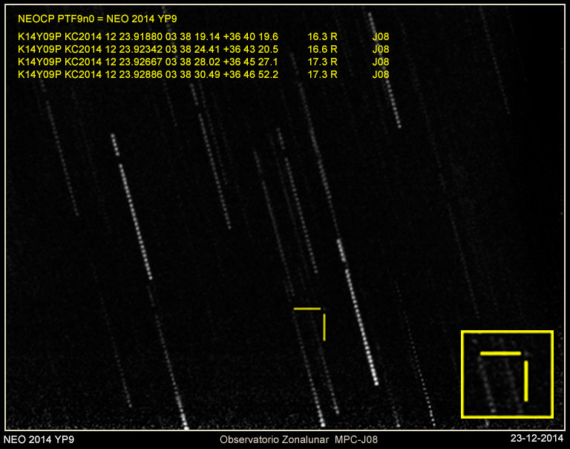Click the right ascension value 03 38 24.41
Screen dimensions: 570x449
click(x=192, y=49)
